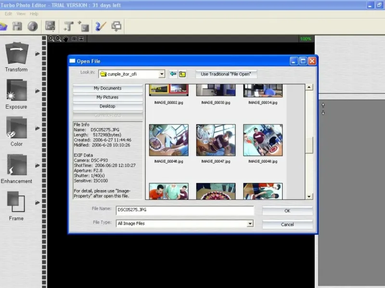This screenshot has width=385, height=288.
Task: Click the Enhancement tool icon
Action: pyautogui.click(x=16, y=166)
